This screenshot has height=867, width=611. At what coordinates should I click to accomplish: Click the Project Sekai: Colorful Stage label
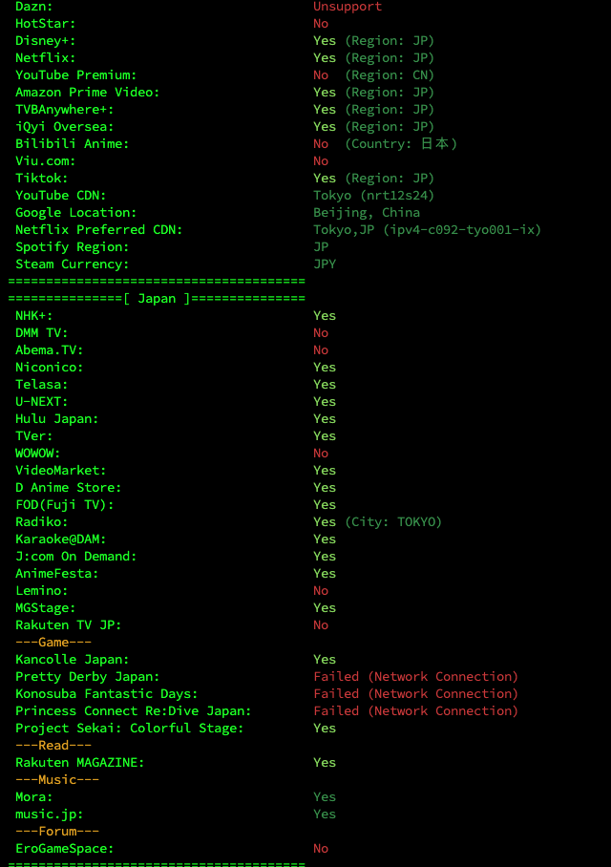(x=129, y=729)
